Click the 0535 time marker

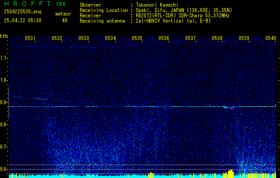coord(137,38)
